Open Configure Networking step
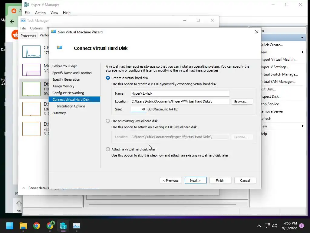 pos(68,93)
